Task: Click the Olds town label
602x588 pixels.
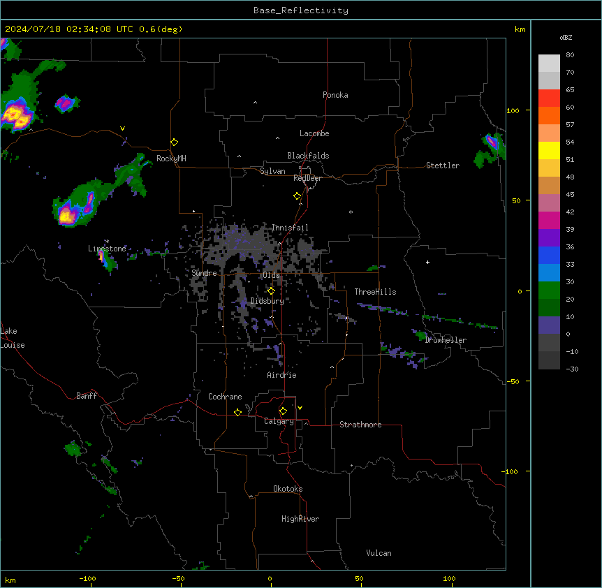Action: coord(272,275)
